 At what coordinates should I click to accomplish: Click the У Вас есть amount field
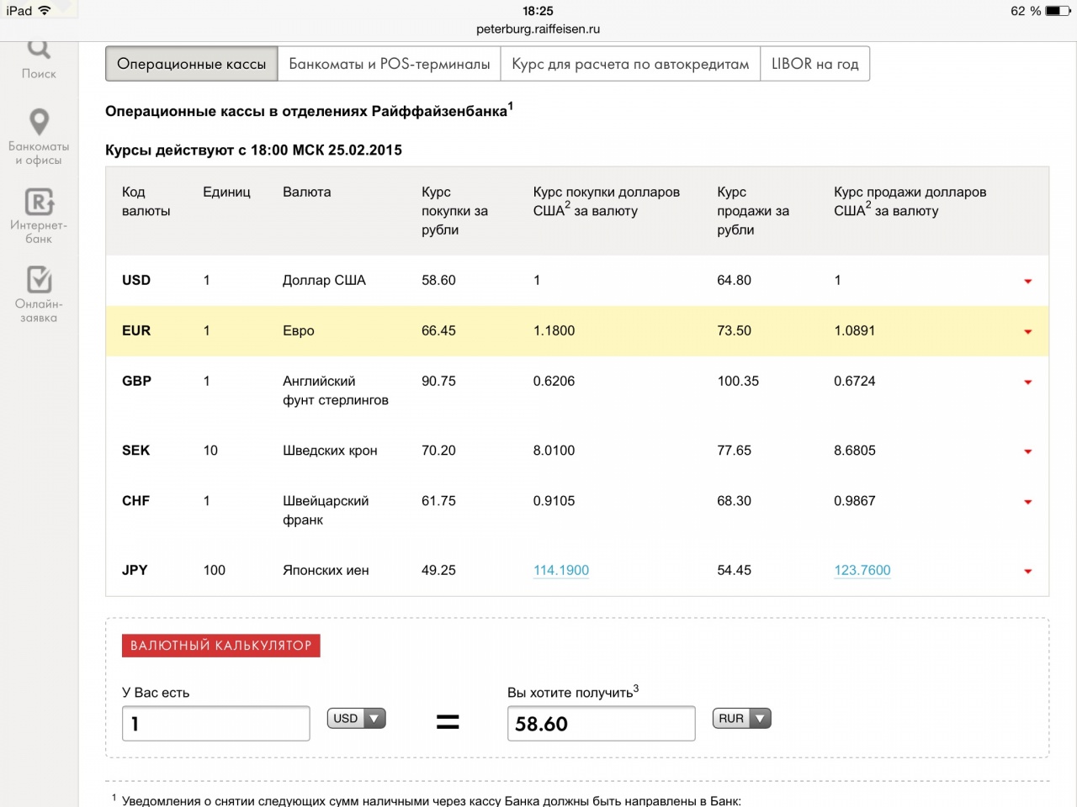[216, 724]
